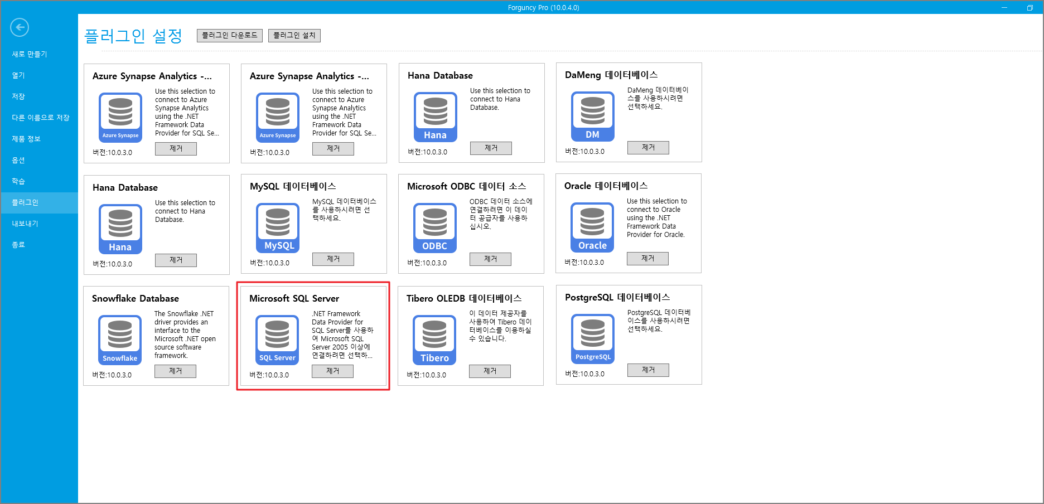This screenshot has height=504, width=1044.
Task: Remove the Oracle 데이터베이스 plugin
Action: point(647,259)
